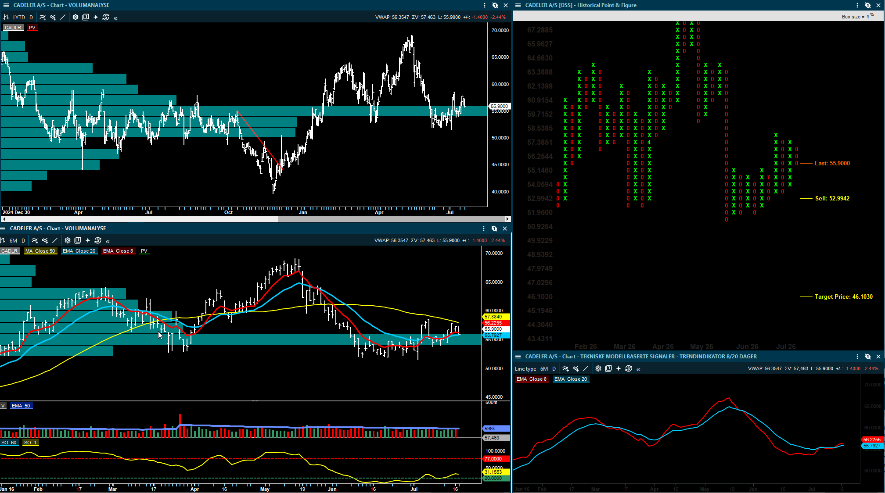Image resolution: width=885 pixels, height=493 pixels.
Task: Add comparison study in bottom VOLUMANALYSE toolbar
Action: tap(45, 240)
